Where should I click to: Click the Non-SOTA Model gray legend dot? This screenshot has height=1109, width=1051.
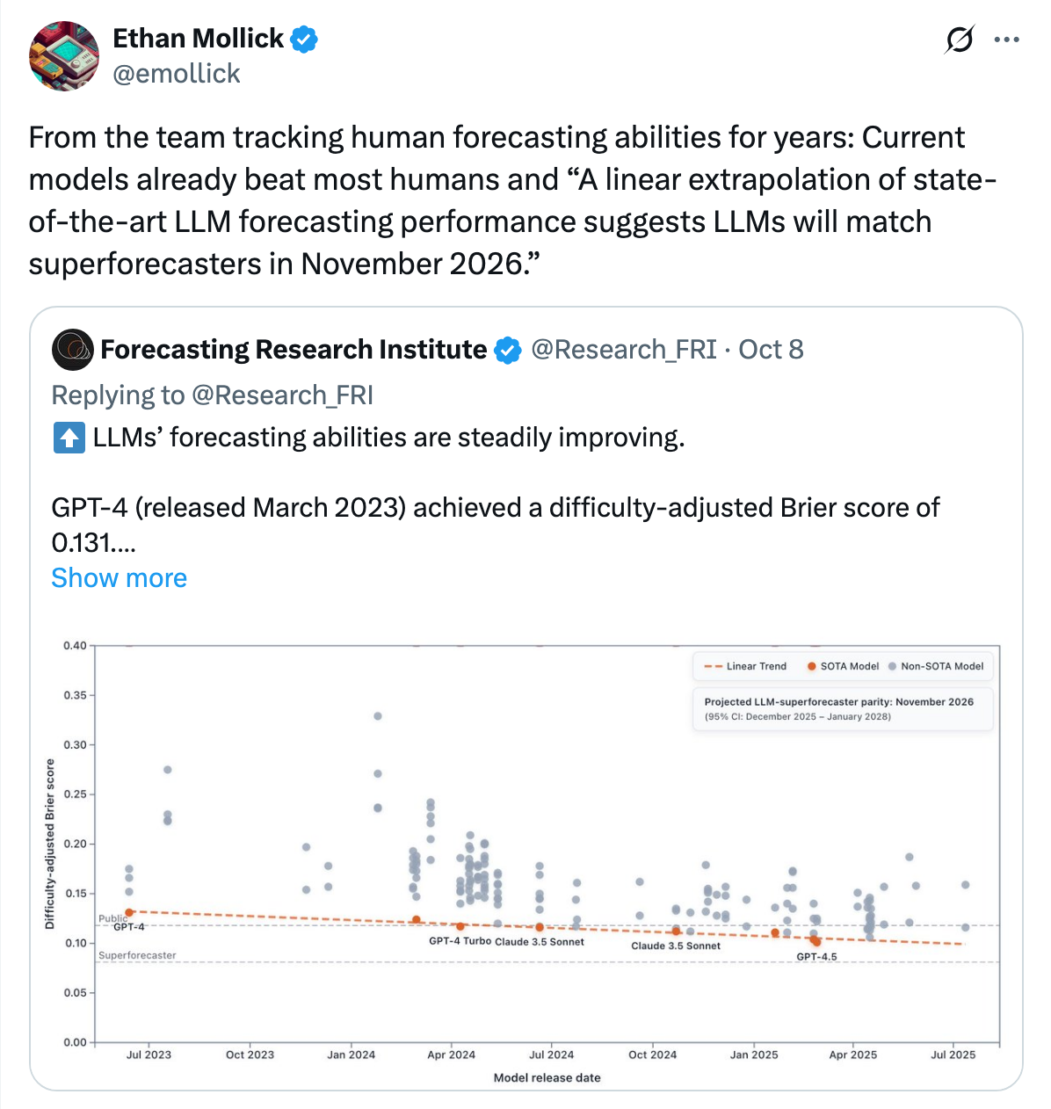point(892,666)
